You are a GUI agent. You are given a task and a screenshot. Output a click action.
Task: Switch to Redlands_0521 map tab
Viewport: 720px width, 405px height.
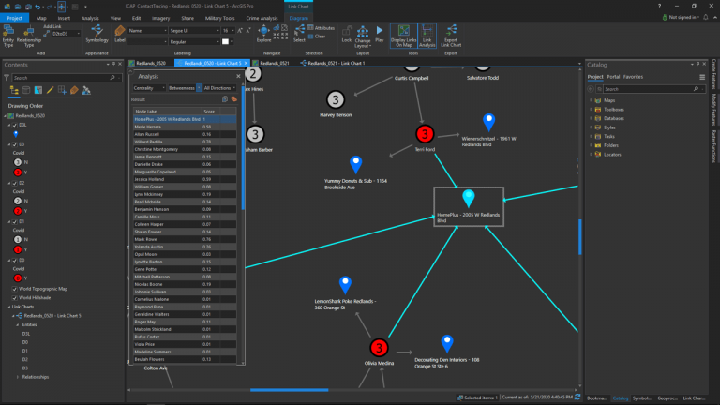(274, 63)
